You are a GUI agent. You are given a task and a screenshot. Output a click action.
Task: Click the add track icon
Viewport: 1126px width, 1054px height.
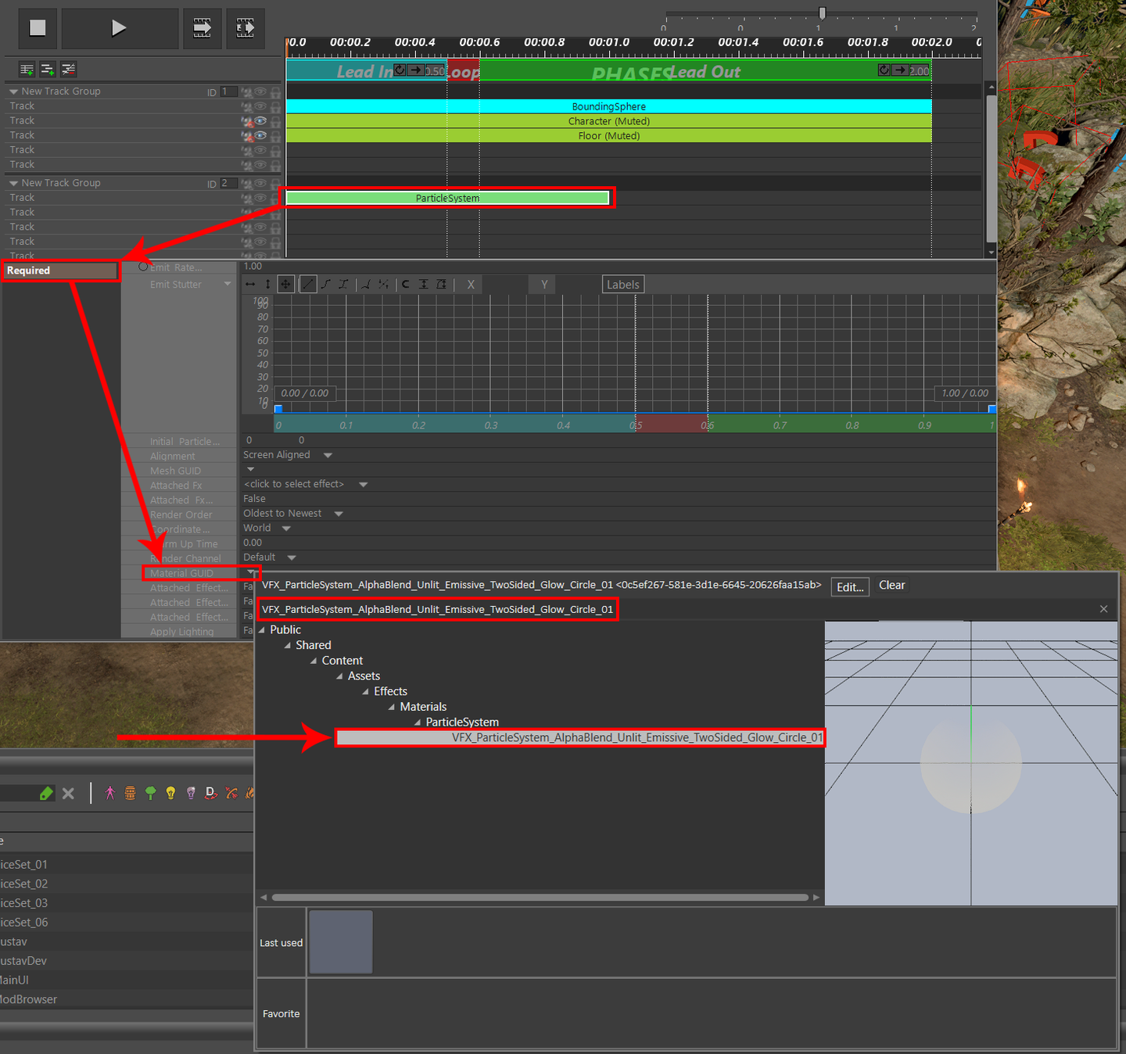[48, 70]
